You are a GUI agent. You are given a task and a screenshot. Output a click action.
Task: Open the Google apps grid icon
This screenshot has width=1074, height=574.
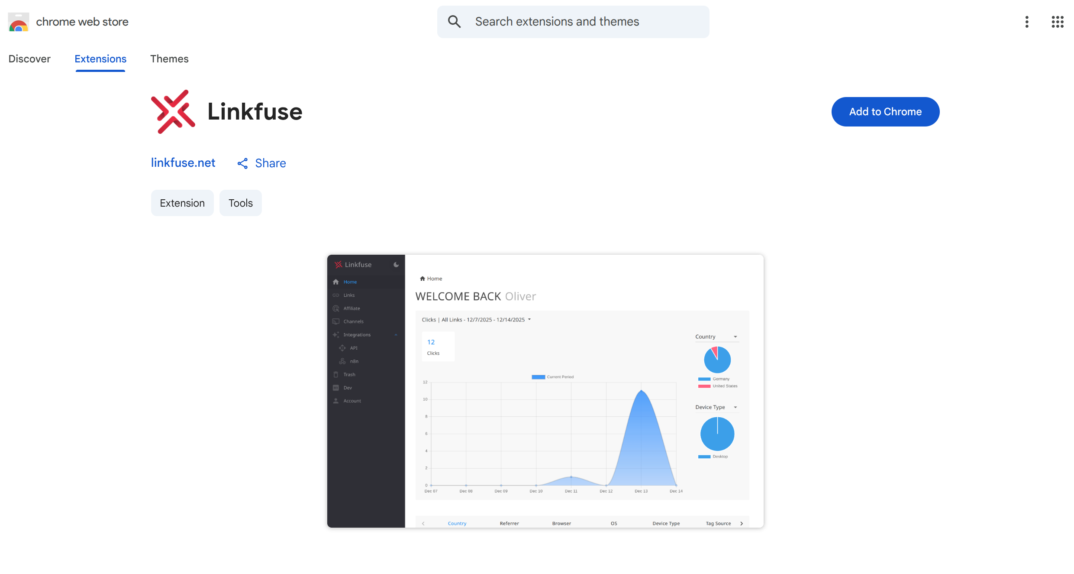pyautogui.click(x=1058, y=22)
